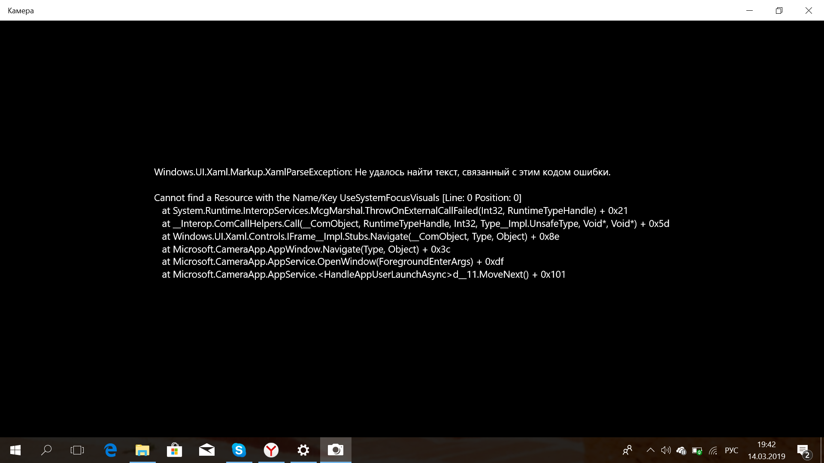Click the McgMarshal.ThrowOnExternalCallFailed stack line

[x=395, y=210]
